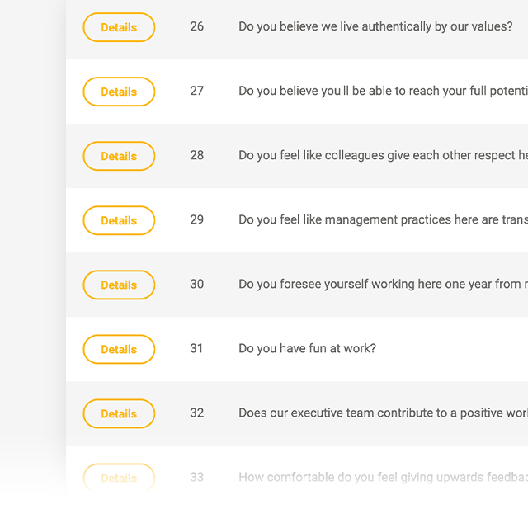
Task: Click row number 29
Action: [196, 219]
